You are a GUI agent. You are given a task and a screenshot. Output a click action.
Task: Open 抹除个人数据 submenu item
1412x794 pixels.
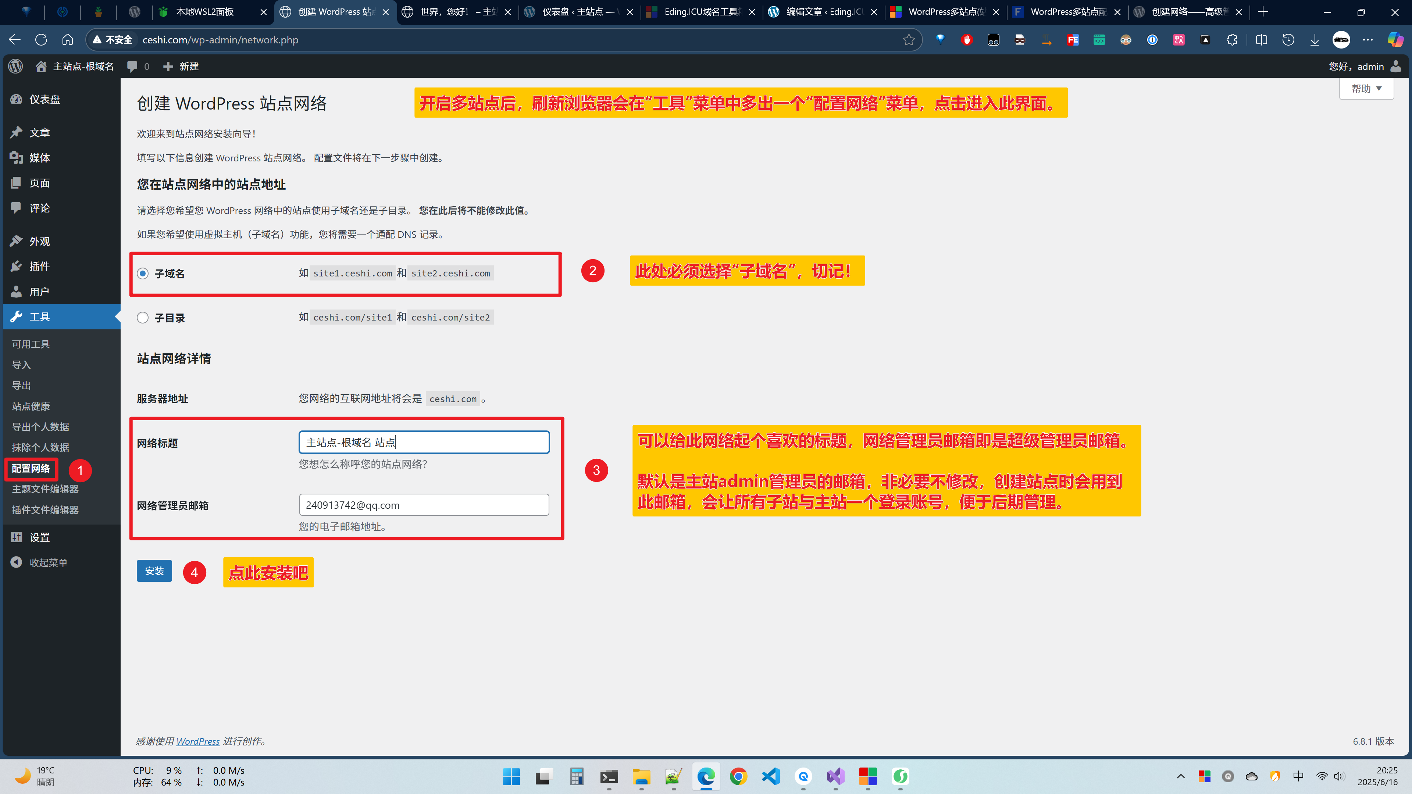[40, 447]
